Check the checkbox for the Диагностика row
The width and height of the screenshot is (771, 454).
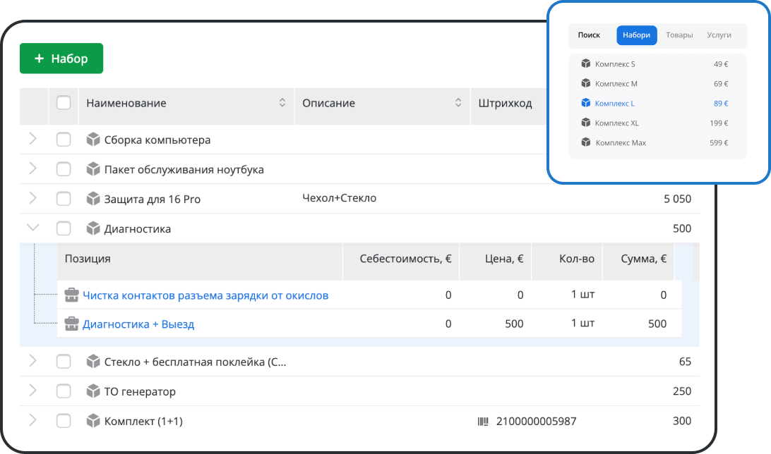pyautogui.click(x=63, y=228)
